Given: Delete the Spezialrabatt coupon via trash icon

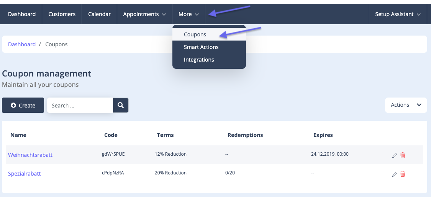Looking at the screenshot, I should [x=403, y=174].
